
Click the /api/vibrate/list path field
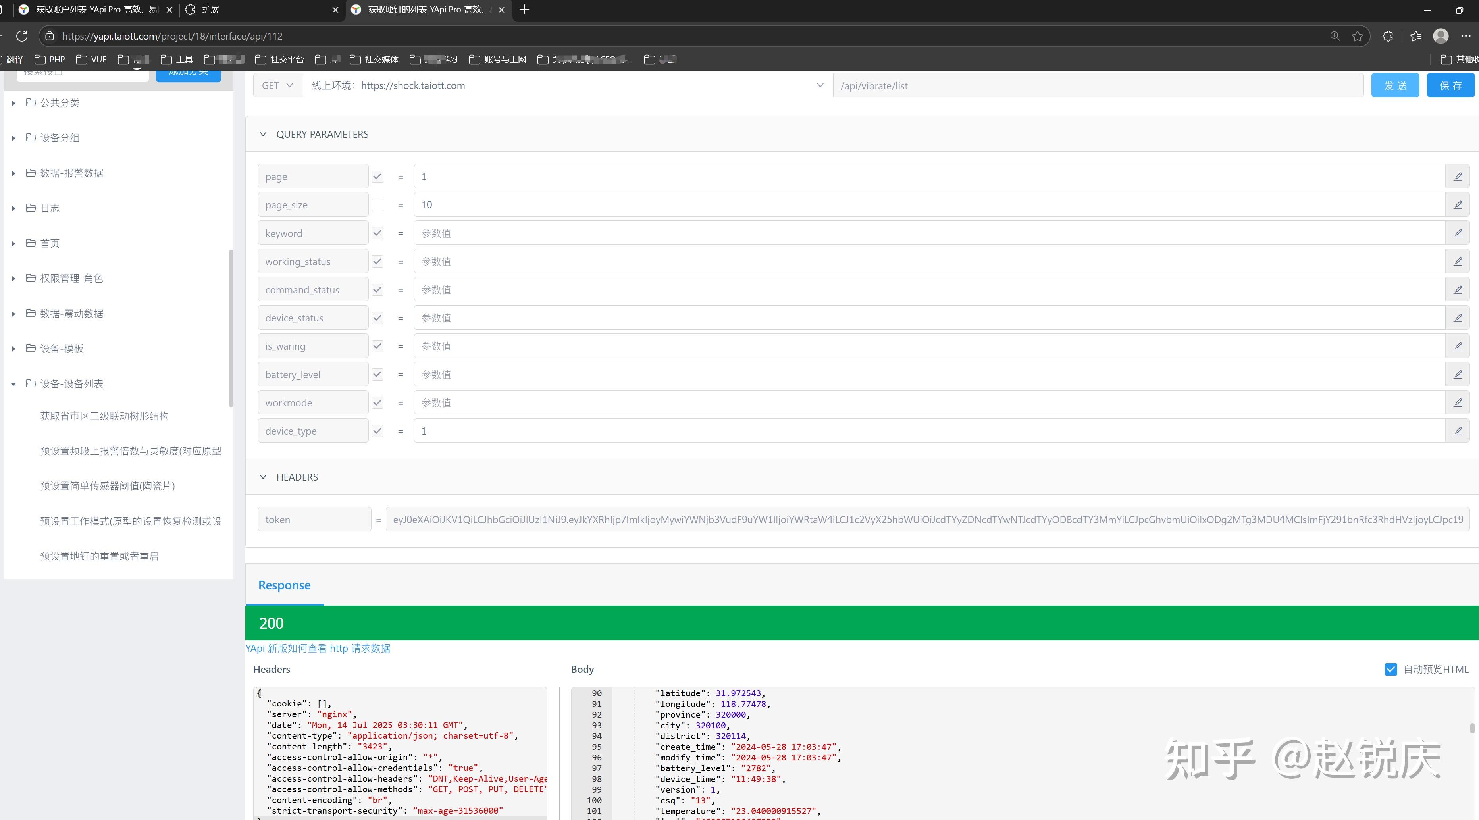tap(1098, 86)
